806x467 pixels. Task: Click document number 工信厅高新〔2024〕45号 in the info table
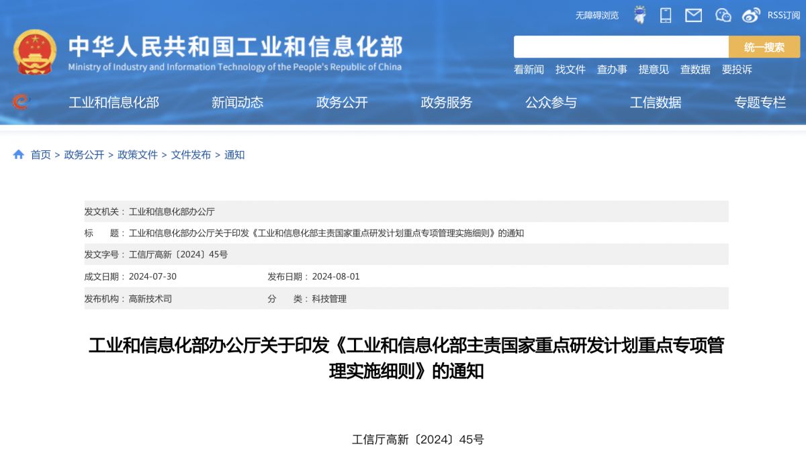[178, 254]
